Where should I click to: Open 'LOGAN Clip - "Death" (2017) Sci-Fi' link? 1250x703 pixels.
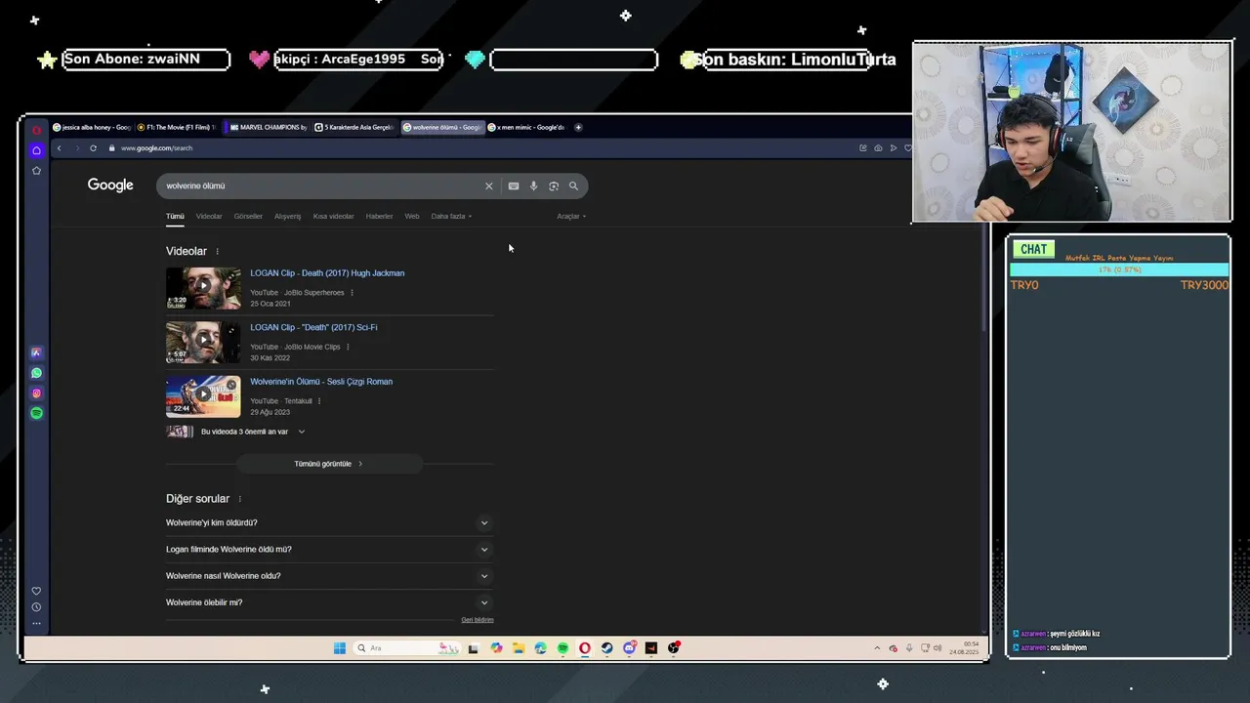313,327
